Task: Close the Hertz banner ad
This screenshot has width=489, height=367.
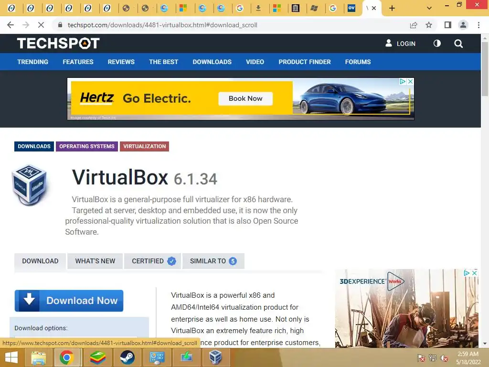Action: (410, 81)
